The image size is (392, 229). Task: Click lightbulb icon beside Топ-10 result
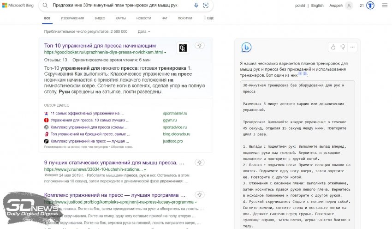pyautogui.click(x=199, y=46)
